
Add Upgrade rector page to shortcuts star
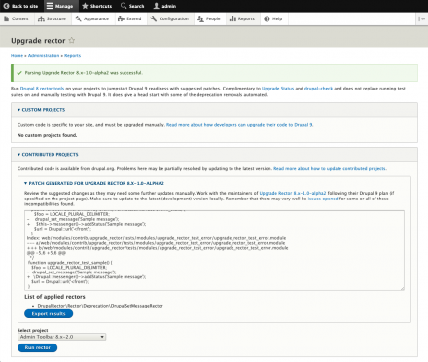72,40
